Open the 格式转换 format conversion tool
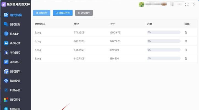 pos(16,15)
